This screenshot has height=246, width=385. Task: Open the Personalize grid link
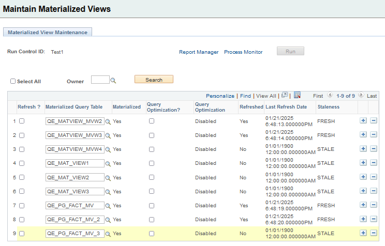pos(220,96)
